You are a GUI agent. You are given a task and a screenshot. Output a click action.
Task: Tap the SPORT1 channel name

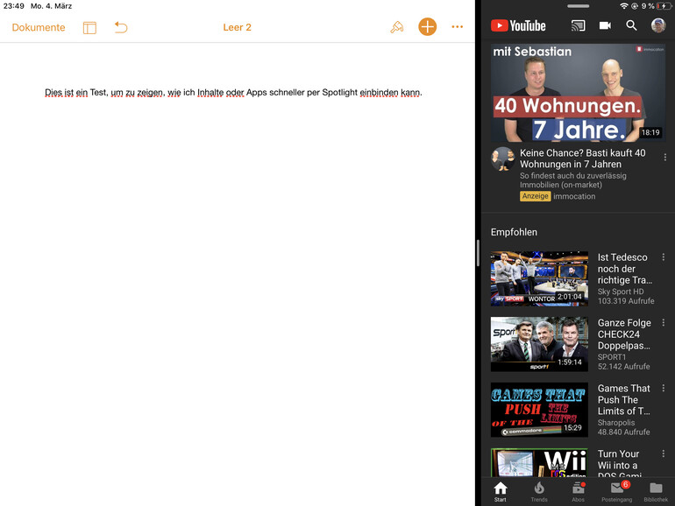[612, 357]
